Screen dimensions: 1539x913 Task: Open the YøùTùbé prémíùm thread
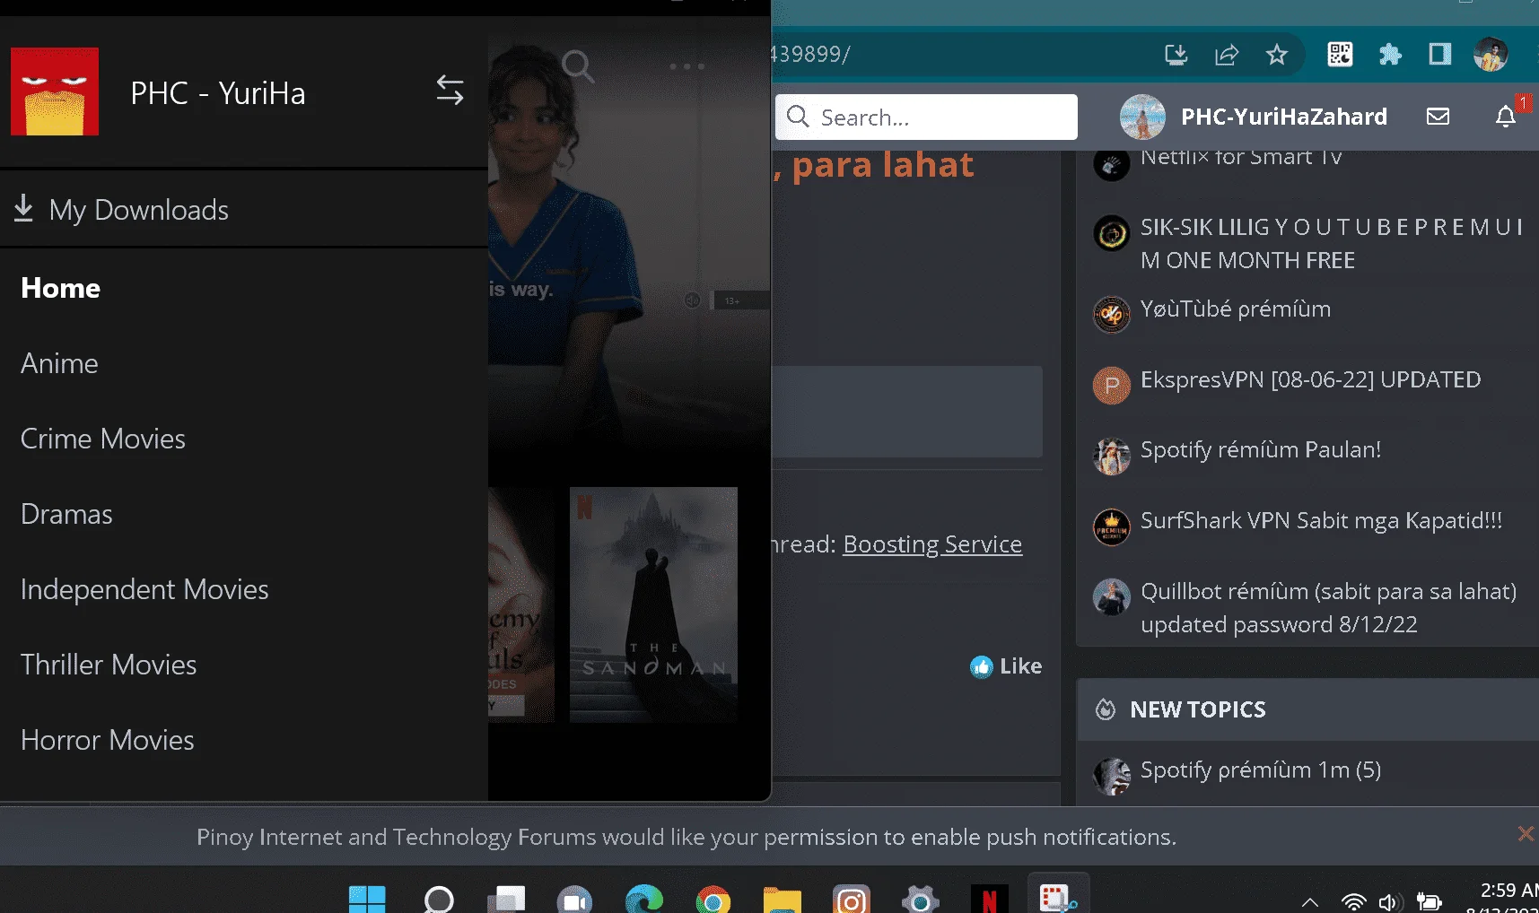pos(1236,309)
